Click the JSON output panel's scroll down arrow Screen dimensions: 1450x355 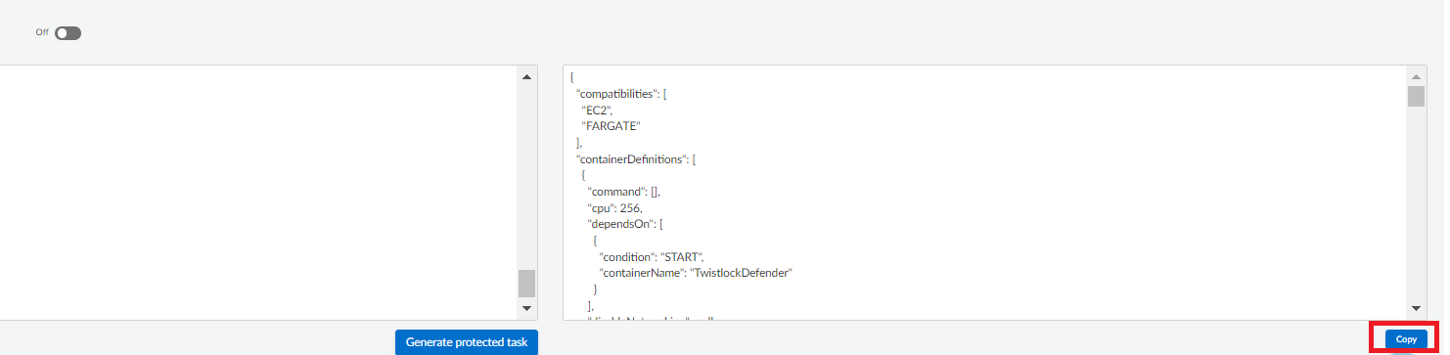1416,308
